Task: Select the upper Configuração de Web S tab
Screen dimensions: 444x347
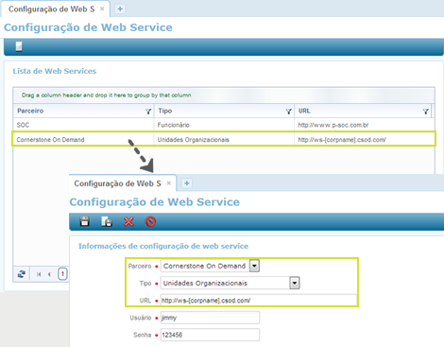Action: [x=51, y=9]
